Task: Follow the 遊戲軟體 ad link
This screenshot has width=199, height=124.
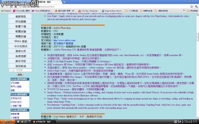Action: [x=15, y=114]
